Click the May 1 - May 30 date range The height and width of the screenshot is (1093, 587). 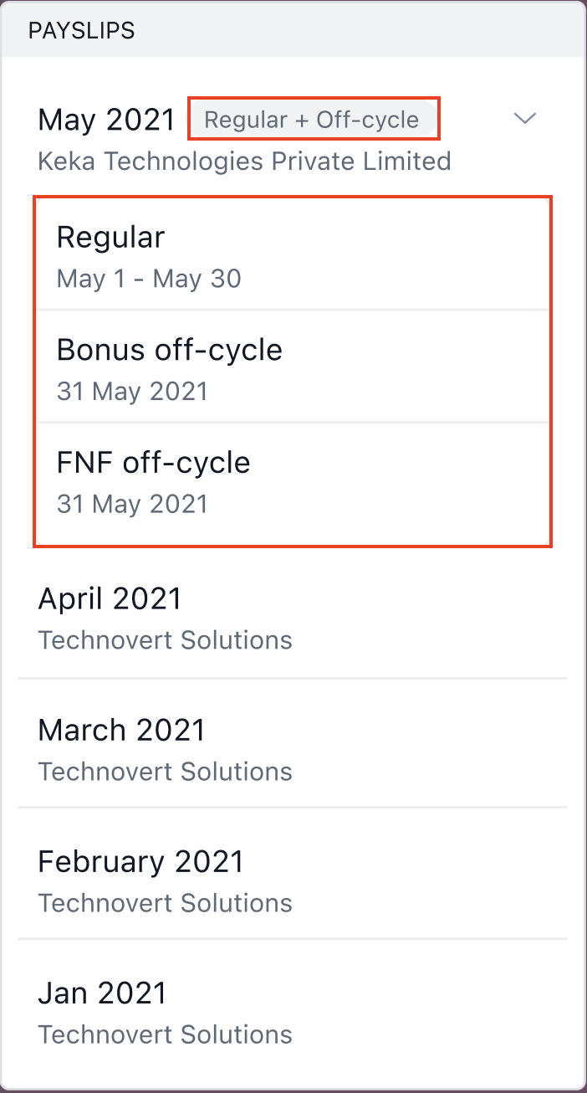(149, 278)
